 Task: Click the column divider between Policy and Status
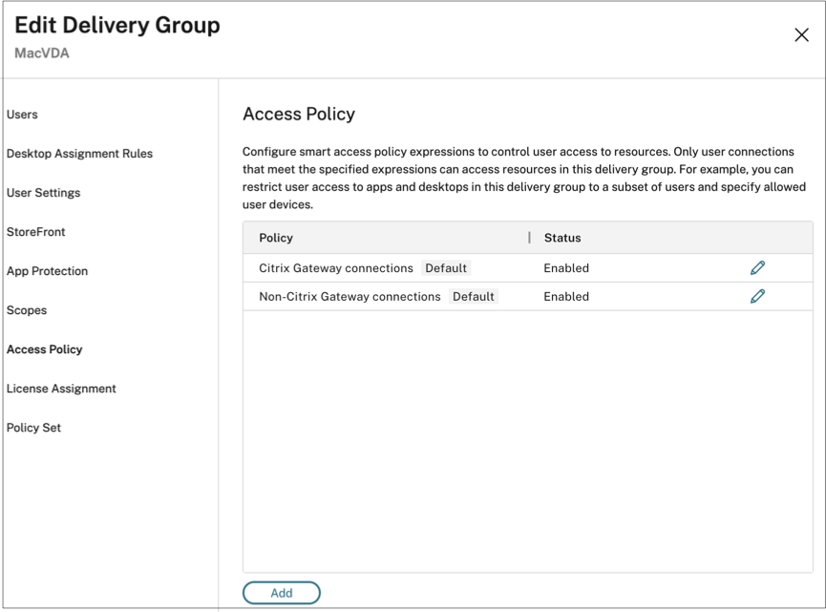click(x=529, y=238)
